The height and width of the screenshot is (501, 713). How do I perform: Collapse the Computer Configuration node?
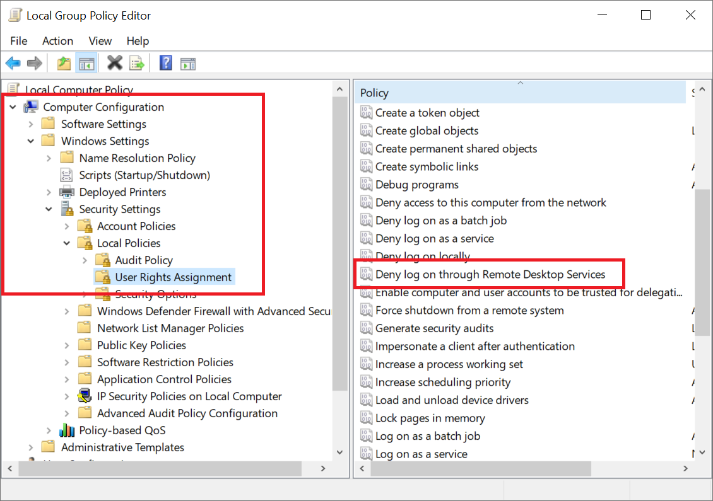(x=13, y=107)
